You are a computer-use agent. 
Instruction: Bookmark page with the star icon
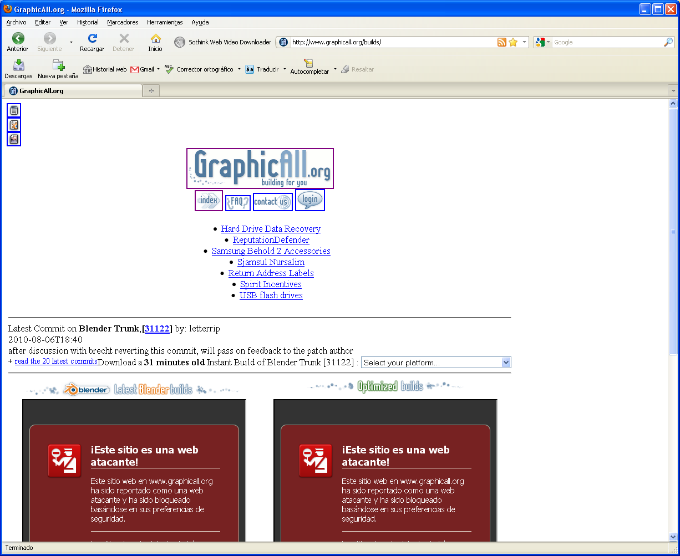[513, 42]
